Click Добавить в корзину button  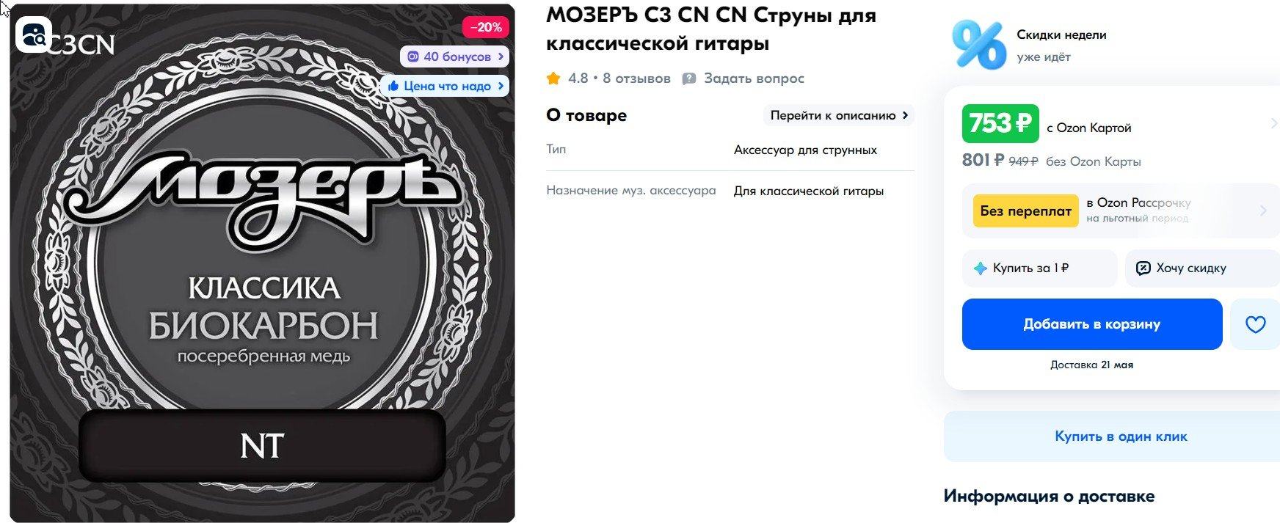pyautogui.click(x=1092, y=324)
